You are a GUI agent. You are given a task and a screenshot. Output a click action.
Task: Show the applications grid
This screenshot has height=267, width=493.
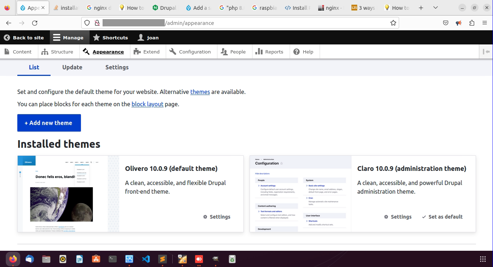pyautogui.click(x=483, y=259)
